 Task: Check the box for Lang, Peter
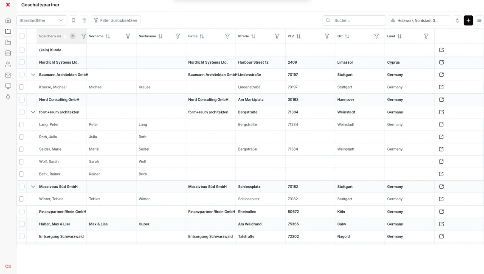(21, 125)
